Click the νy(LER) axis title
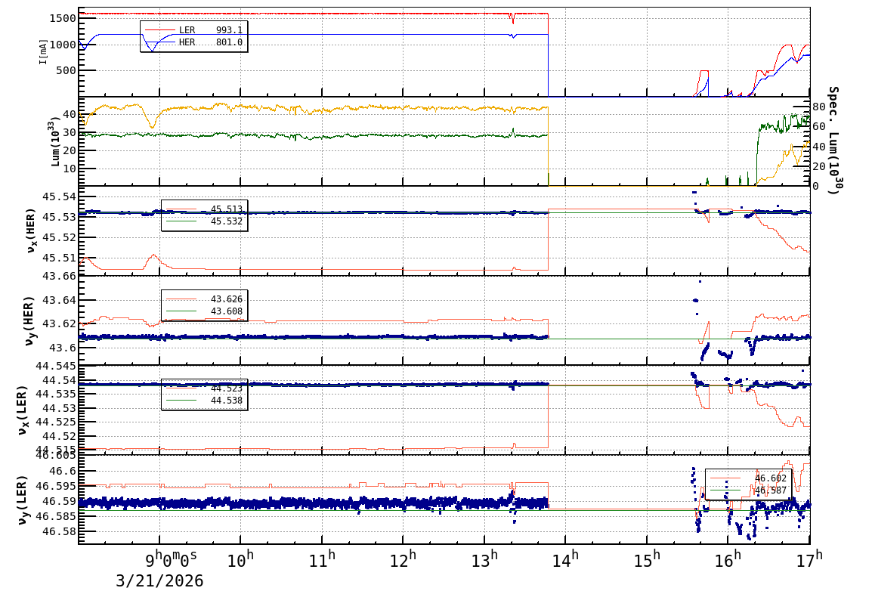 (x=22, y=500)
